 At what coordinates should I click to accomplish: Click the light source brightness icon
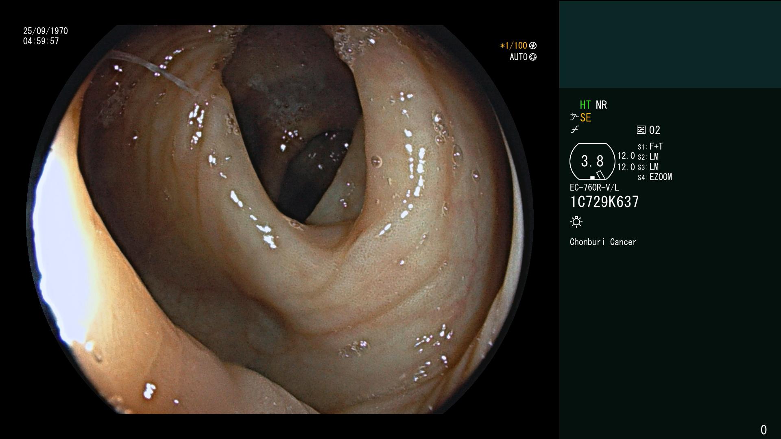pos(576,222)
